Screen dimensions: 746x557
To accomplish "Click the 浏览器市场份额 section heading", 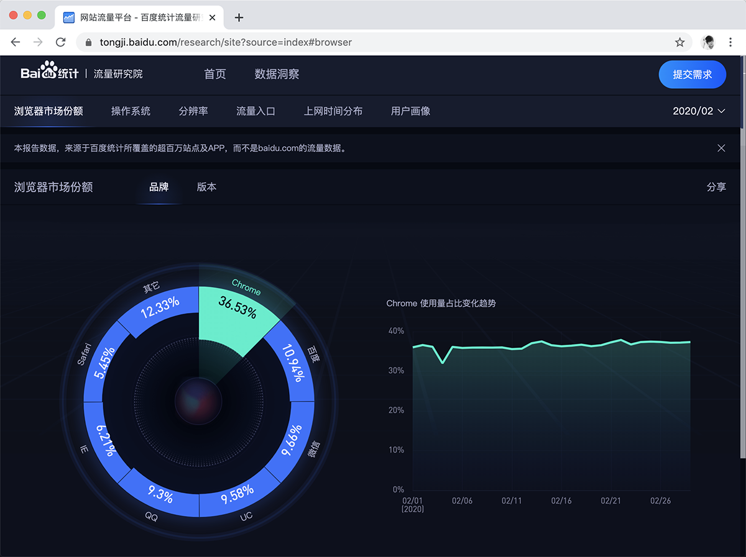I will [x=53, y=186].
